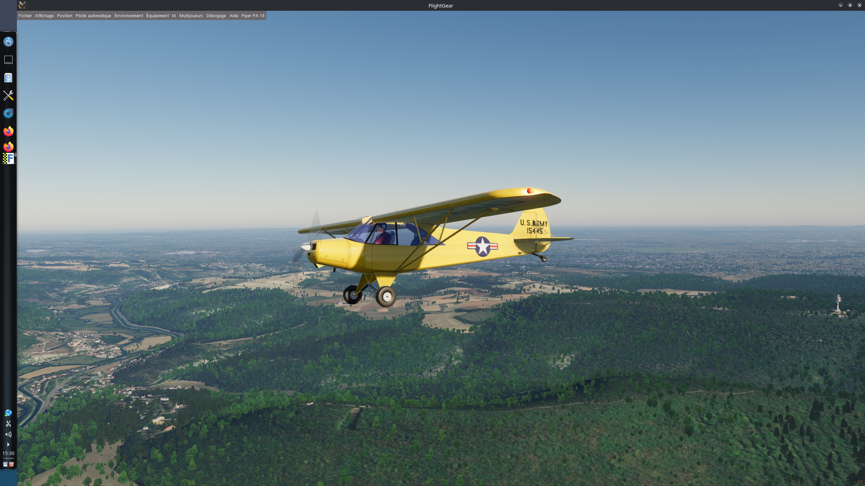This screenshot has width=865, height=486.
Task: Open the Mageia application launcher
Action: [x=8, y=42]
